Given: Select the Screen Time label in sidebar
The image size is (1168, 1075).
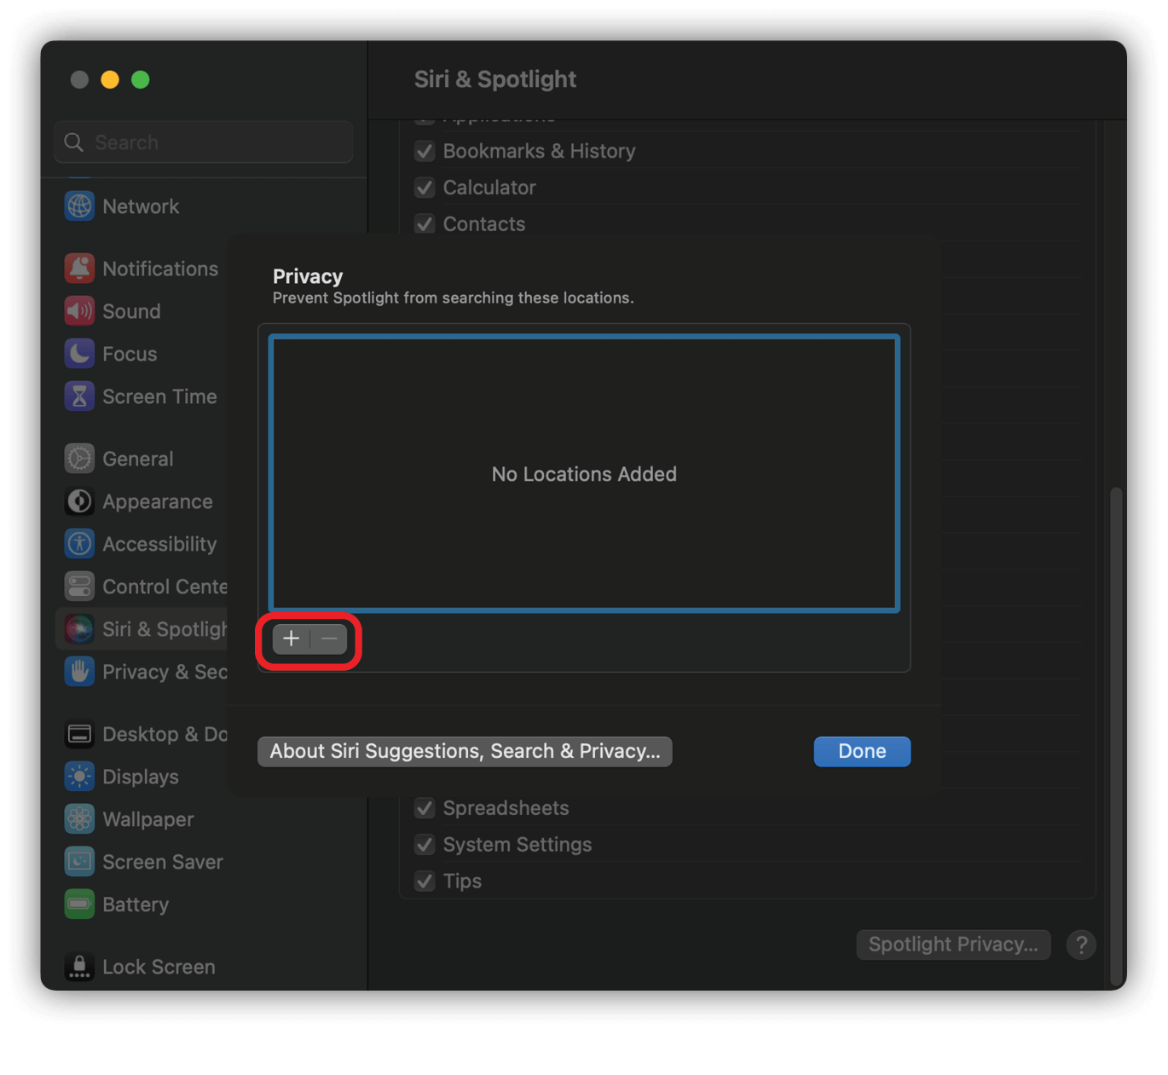Looking at the screenshot, I should (x=159, y=396).
